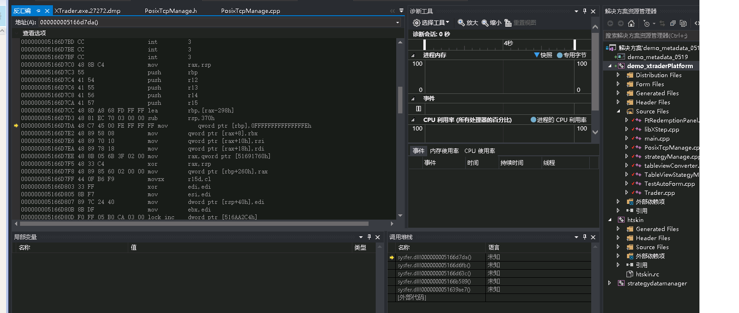Pin the 反汇编 document tab
Image resolution: width=739 pixels, height=313 pixels.
coord(39,10)
